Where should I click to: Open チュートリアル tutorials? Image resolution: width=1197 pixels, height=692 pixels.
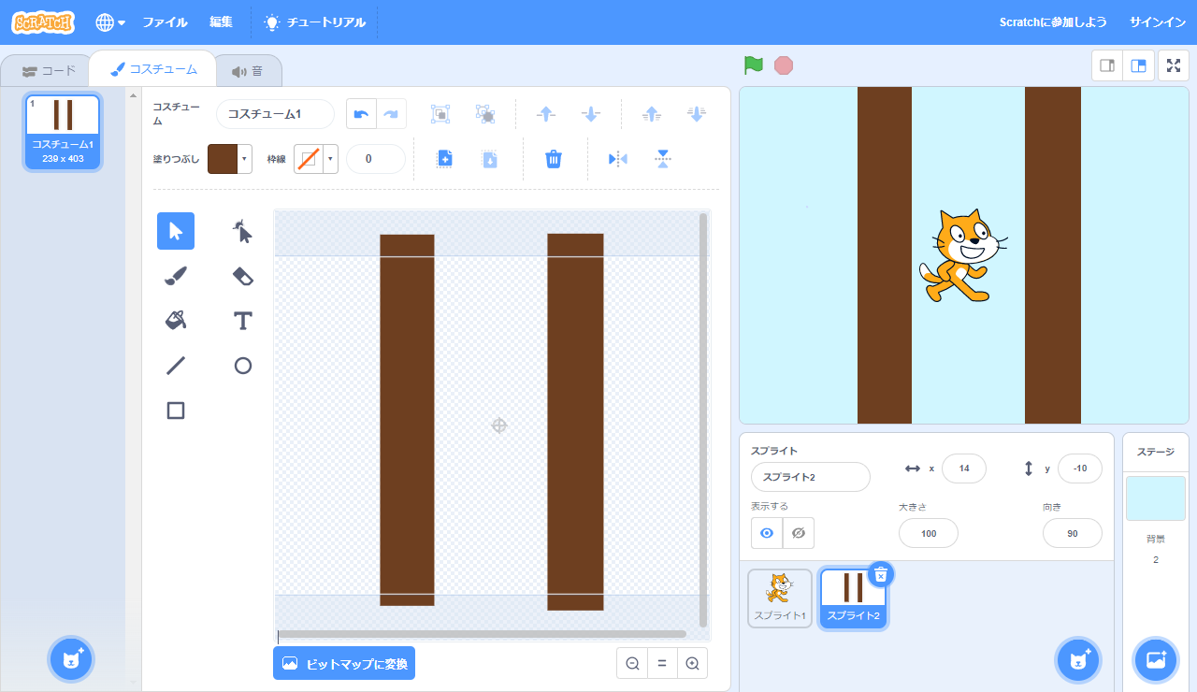click(315, 22)
